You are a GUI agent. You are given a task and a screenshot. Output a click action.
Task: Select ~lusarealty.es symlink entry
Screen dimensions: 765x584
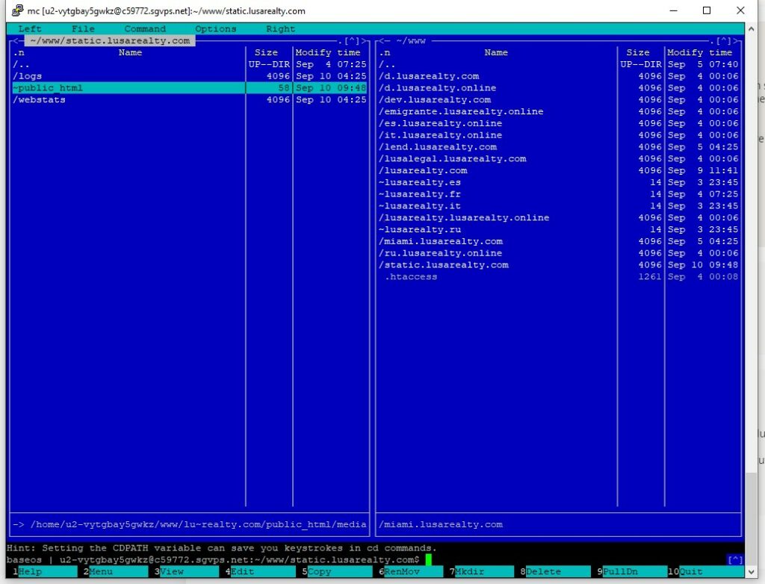coord(559,182)
